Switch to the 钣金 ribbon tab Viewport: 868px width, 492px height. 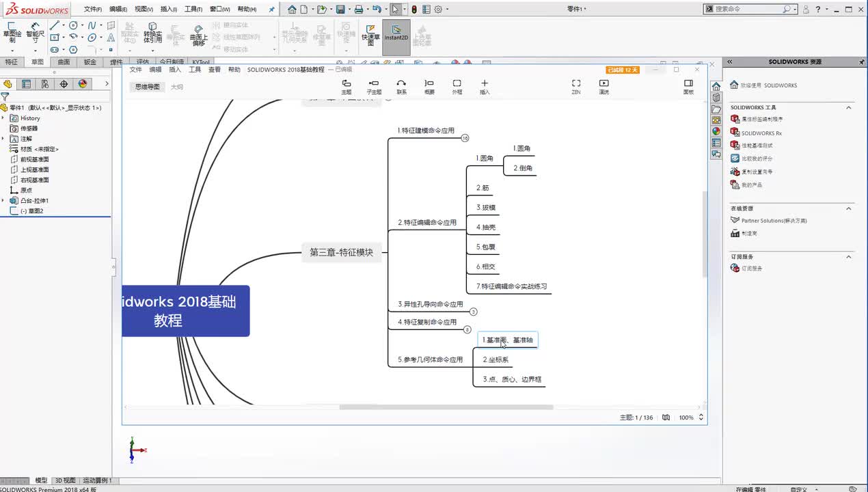[x=90, y=62]
